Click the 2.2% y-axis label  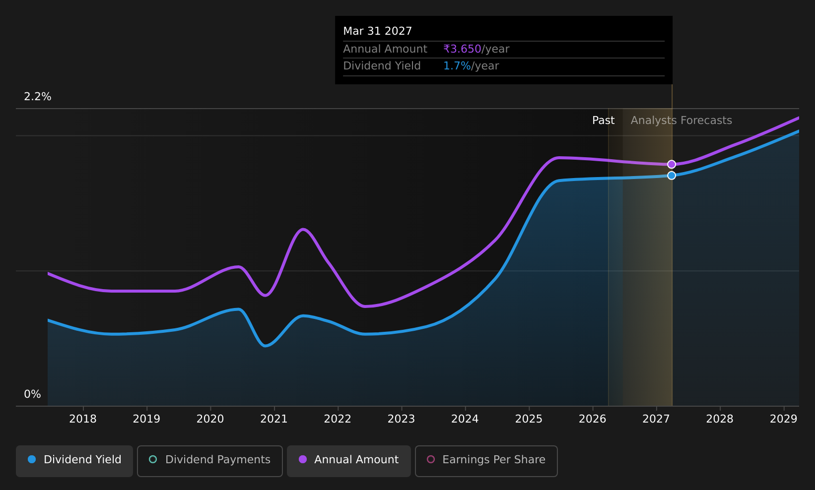(x=38, y=97)
